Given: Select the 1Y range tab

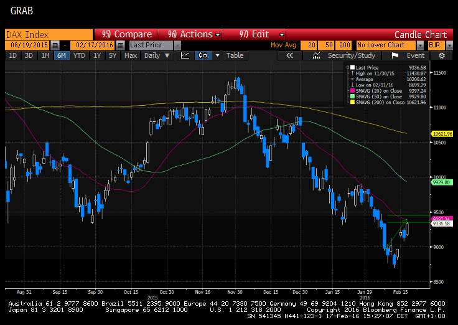Looking at the screenshot, I should click(x=97, y=55).
